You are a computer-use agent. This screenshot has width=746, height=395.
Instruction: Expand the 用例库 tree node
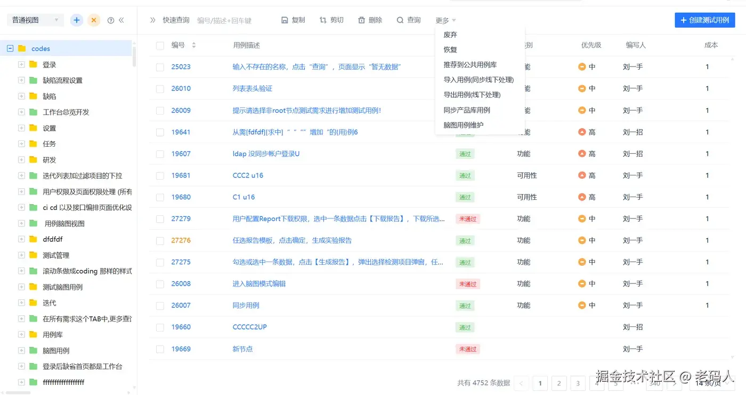pos(21,334)
